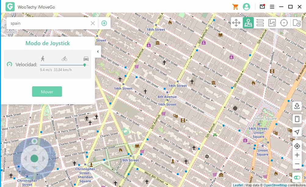Click the search go arrow button
306x187 pixels.
pos(104,23)
